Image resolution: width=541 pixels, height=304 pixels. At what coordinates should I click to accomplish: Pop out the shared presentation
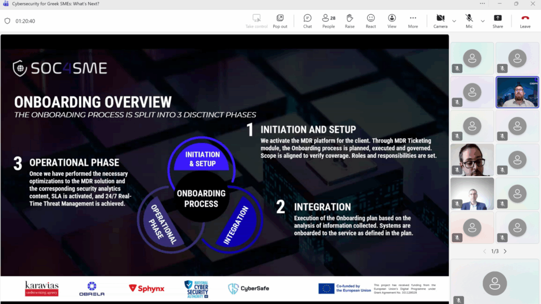tap(280, 21)
